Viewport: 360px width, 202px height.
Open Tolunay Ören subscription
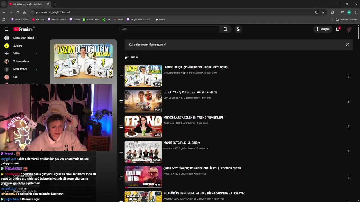pyautogui.click(x=21, y=61)
